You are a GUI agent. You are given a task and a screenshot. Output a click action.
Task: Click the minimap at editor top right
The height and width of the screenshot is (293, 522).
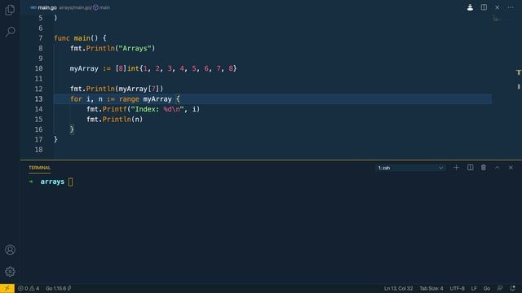[x=503, y=19]
